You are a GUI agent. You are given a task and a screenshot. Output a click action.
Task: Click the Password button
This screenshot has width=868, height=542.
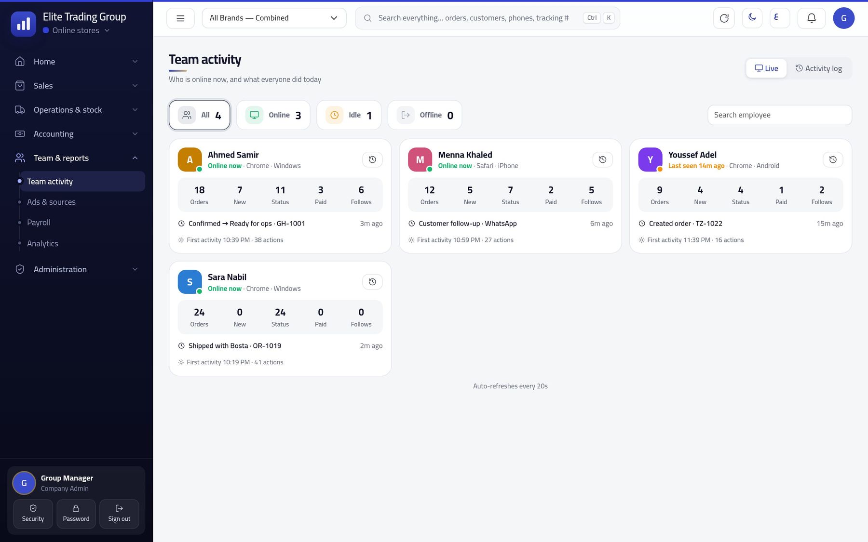(76, 514)
